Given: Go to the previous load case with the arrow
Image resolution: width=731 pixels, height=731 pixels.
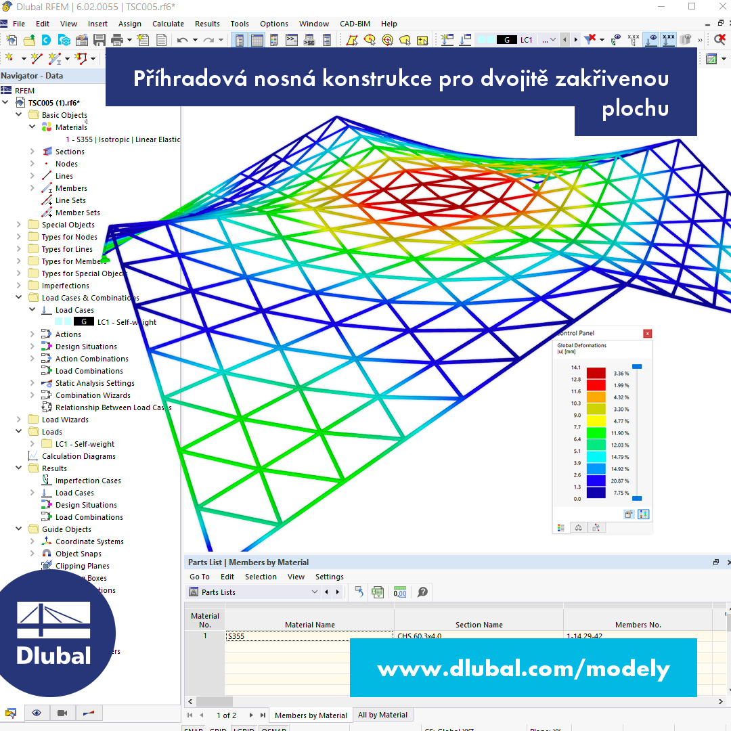Looking at the screenshot, I should [565, 40].
